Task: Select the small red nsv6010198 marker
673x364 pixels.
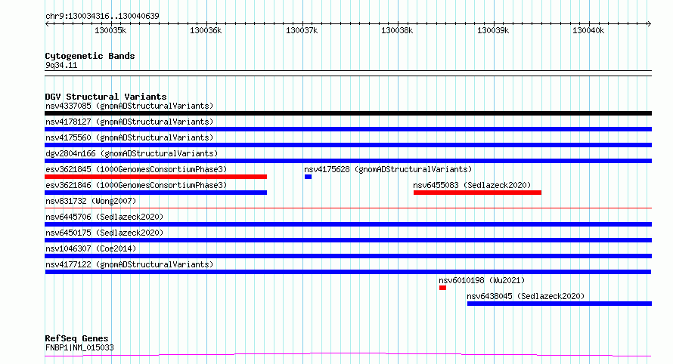Action: point(442,288)
